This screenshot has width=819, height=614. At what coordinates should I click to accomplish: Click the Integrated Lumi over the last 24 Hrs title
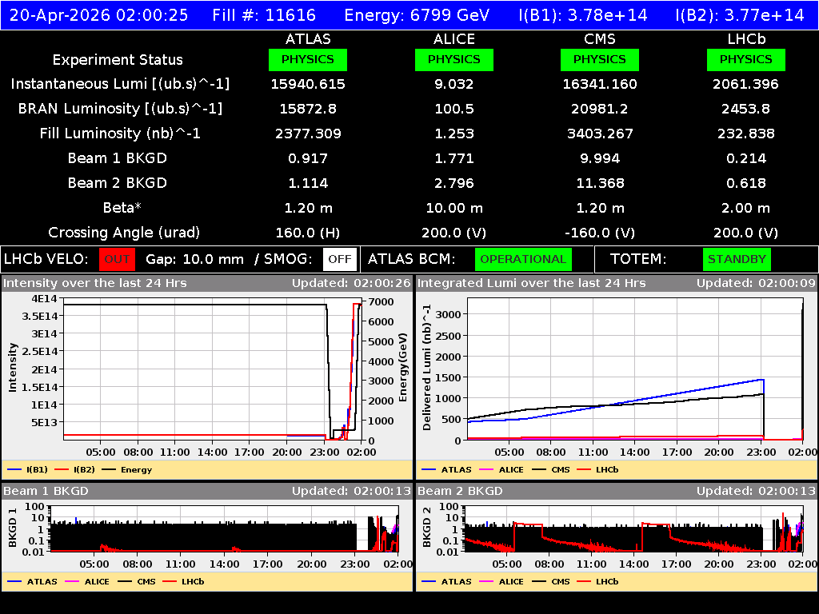click(531, 283)
